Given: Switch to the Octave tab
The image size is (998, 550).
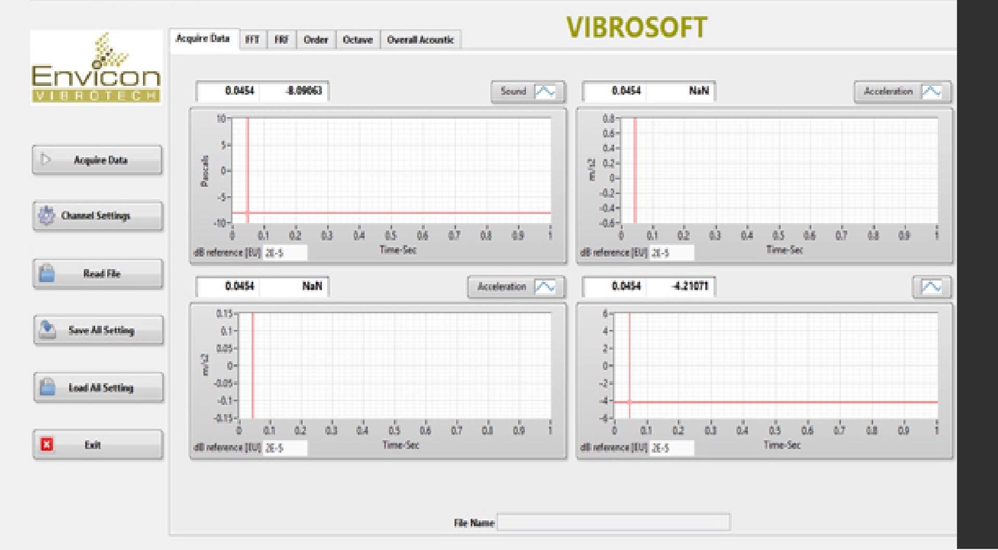Looking at the screenshot, I should 357,40.
